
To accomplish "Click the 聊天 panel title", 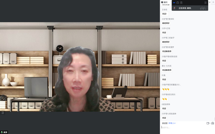I will [x=166, y=2].
